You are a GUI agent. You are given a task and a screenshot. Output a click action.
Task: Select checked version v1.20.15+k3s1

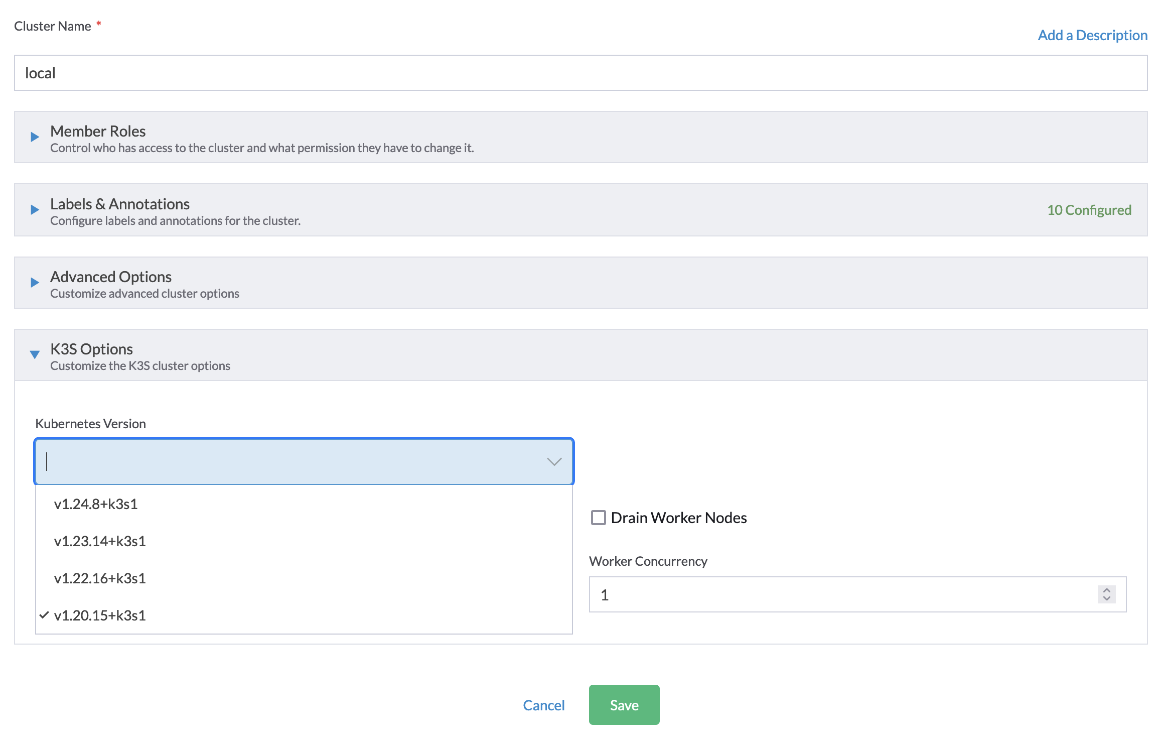(x=304, y=615)
